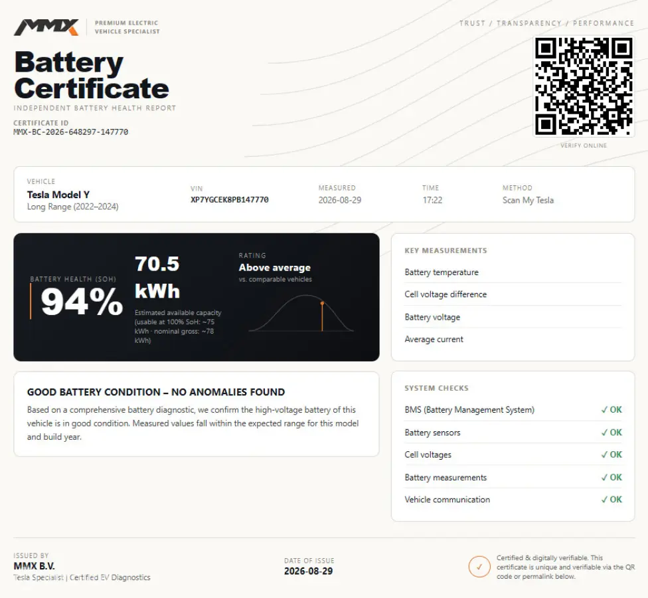Click the Independent Battery Health Report subtitle
The height and width of the screenshot is (598, 648).
tap(95, 108)
